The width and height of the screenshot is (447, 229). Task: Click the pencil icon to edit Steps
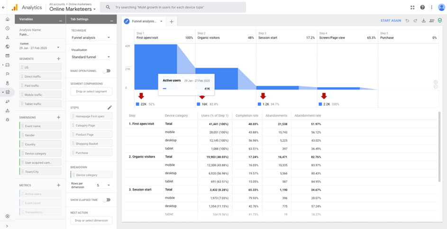[x=109, y=108]
